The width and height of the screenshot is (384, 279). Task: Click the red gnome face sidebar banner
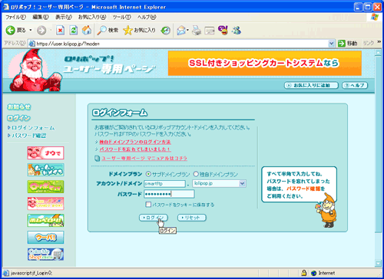point(45,153)
